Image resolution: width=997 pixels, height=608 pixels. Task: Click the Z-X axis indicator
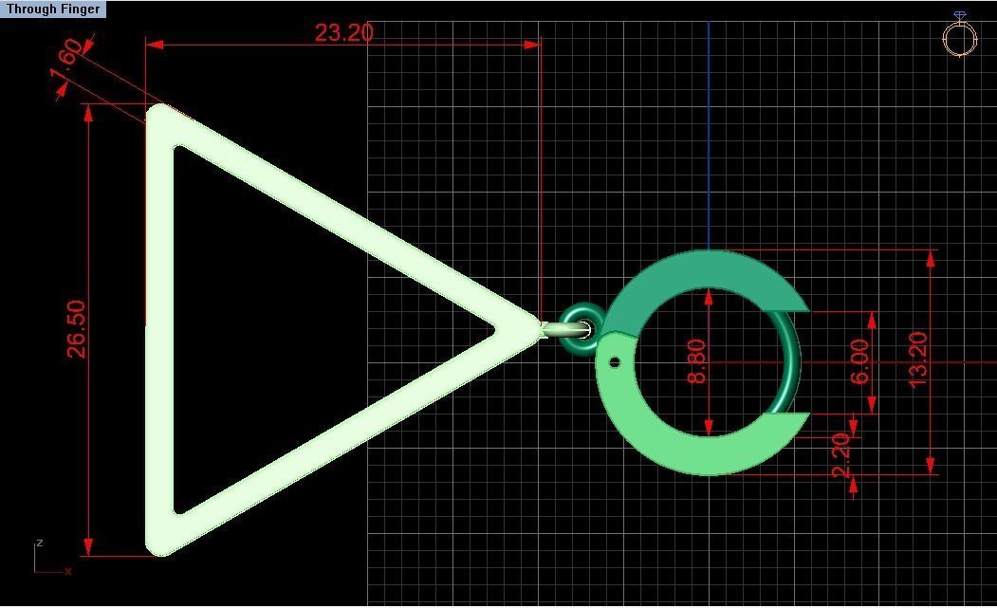pos(52,557)
